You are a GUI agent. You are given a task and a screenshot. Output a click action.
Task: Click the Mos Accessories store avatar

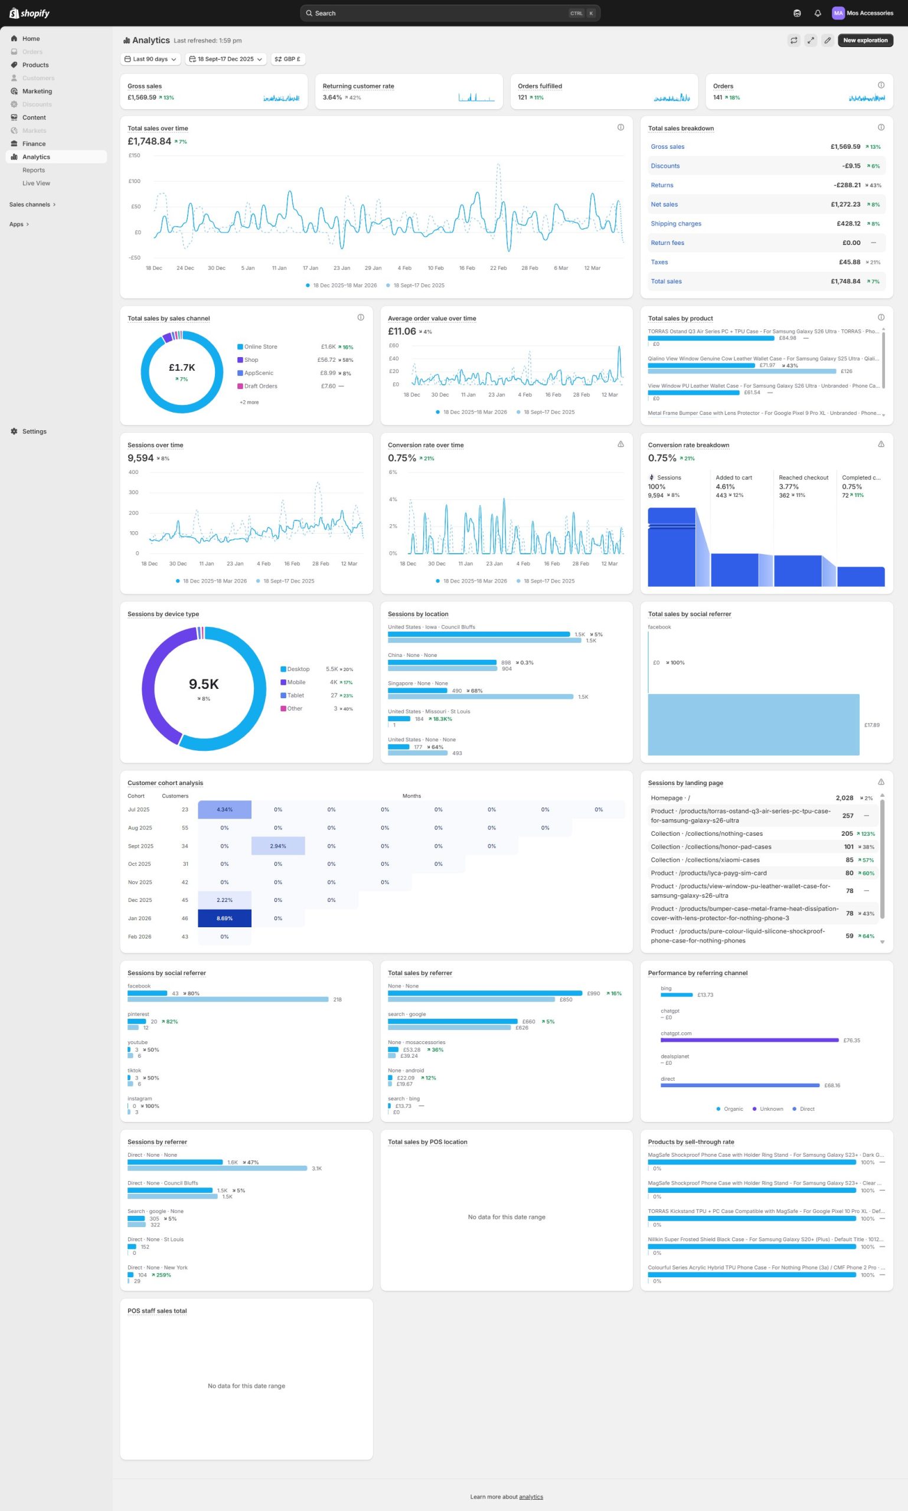[x=838, y=13]
